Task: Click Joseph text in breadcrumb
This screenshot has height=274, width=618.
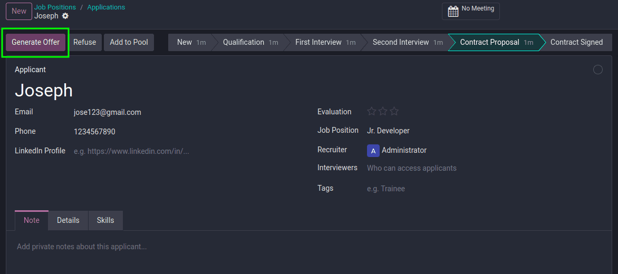Action: [46, 16]
